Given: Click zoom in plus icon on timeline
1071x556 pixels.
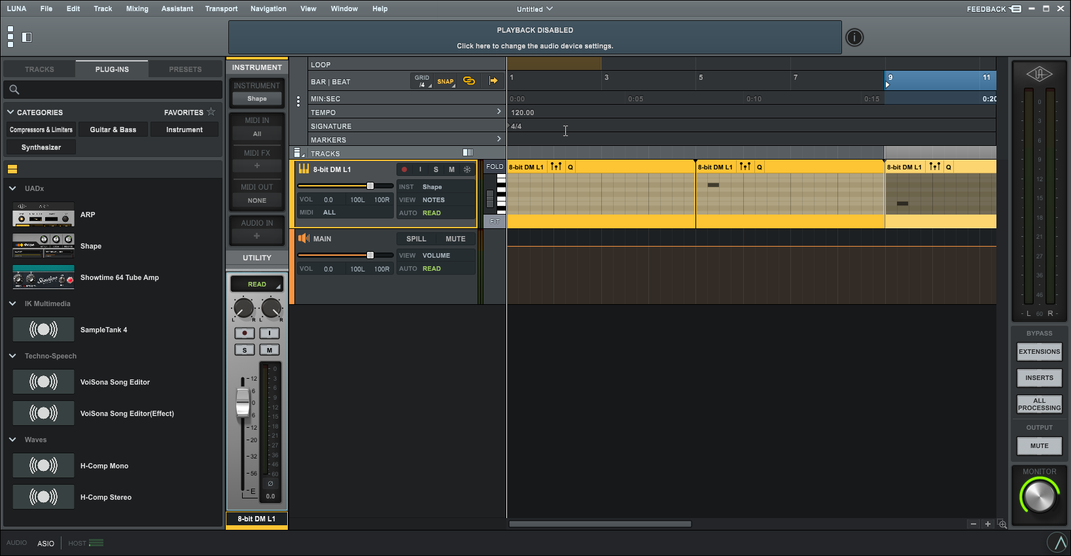Looking at the screenshot, I should [988, 524].
